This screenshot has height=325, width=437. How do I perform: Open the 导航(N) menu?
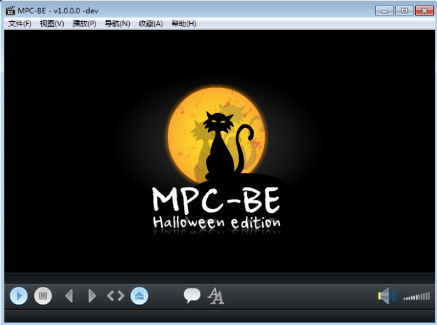[x=117, y=24]
